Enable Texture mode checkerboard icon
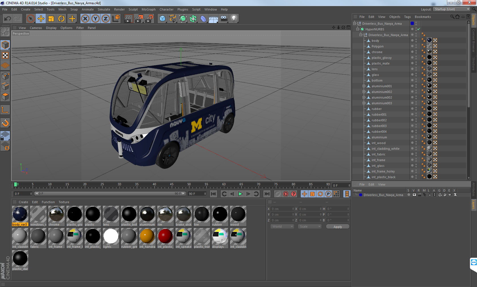The height and width of the screenshot is (287, 477). [5, 55]
